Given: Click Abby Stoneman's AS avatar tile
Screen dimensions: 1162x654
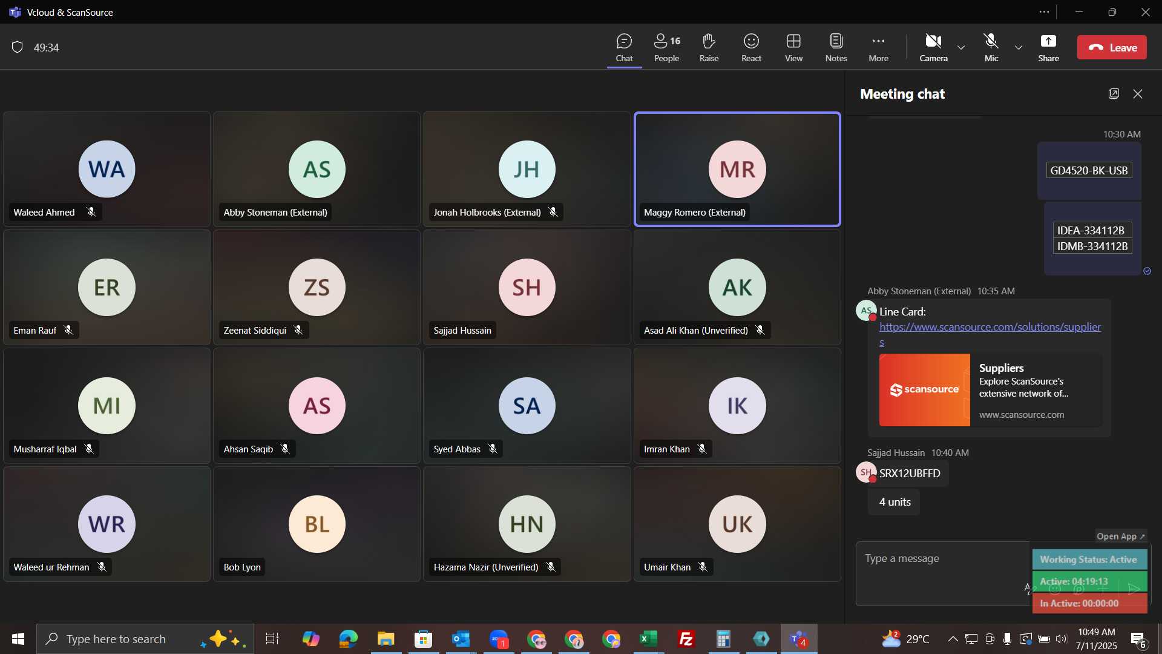Looking at the screenshot, I should (317, 169).
